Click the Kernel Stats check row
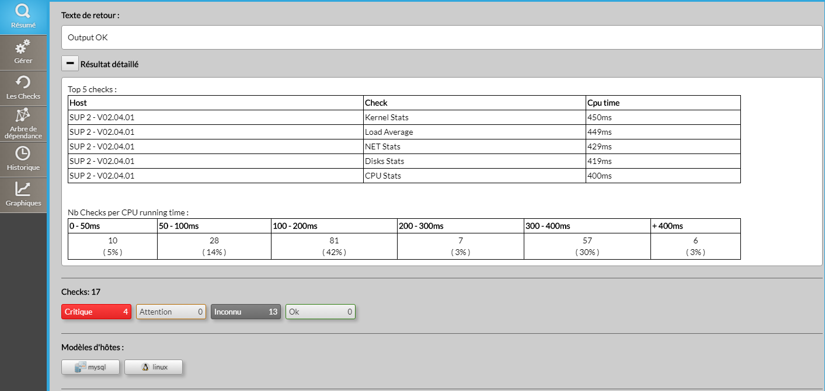The height and width of the screenshot is (391, 825). click(387, 117)
